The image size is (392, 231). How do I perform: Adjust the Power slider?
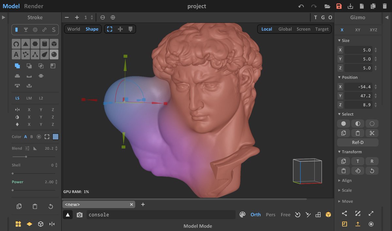pos(34,190)
